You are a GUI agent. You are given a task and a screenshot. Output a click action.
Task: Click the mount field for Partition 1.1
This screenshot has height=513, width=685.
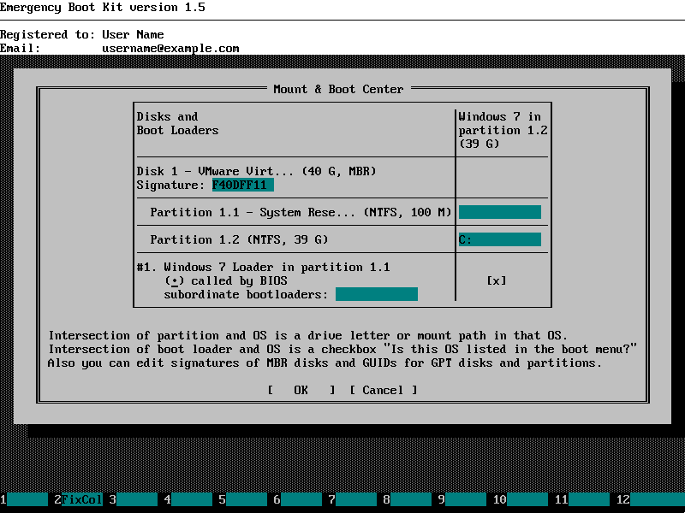click(x=500, y=211)
